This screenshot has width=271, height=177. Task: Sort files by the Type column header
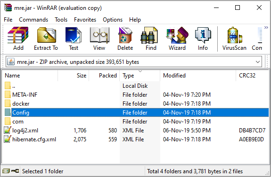(x=140, y=76)
